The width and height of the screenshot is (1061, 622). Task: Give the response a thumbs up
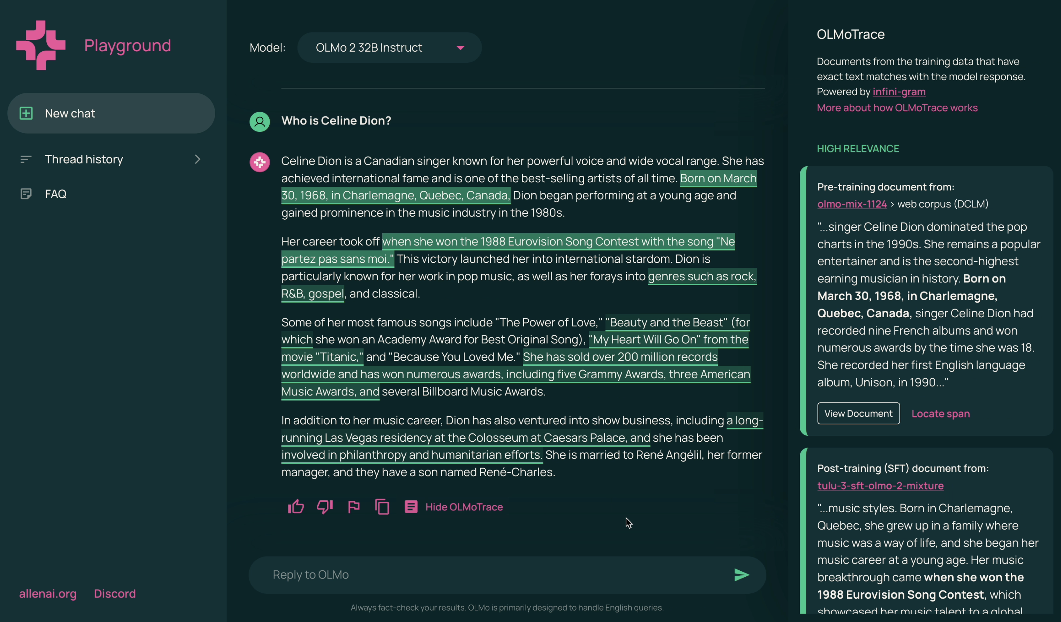click(296, 506)
